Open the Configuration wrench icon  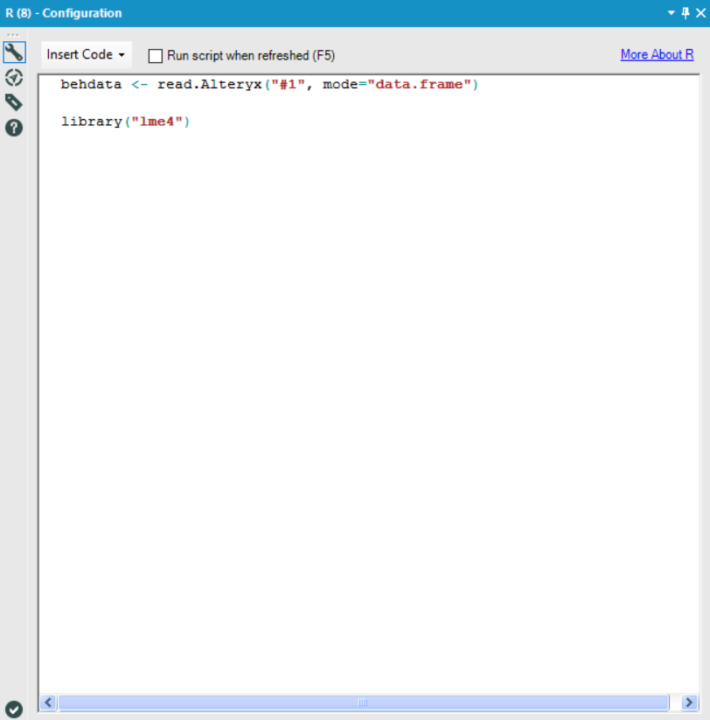pos(13,52)
